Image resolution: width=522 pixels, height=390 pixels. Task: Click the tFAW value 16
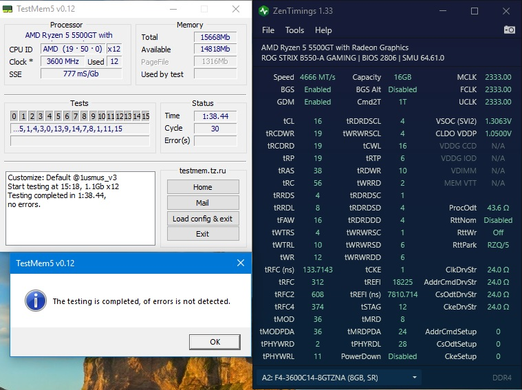pyautogui.click(x=318, y=220)
